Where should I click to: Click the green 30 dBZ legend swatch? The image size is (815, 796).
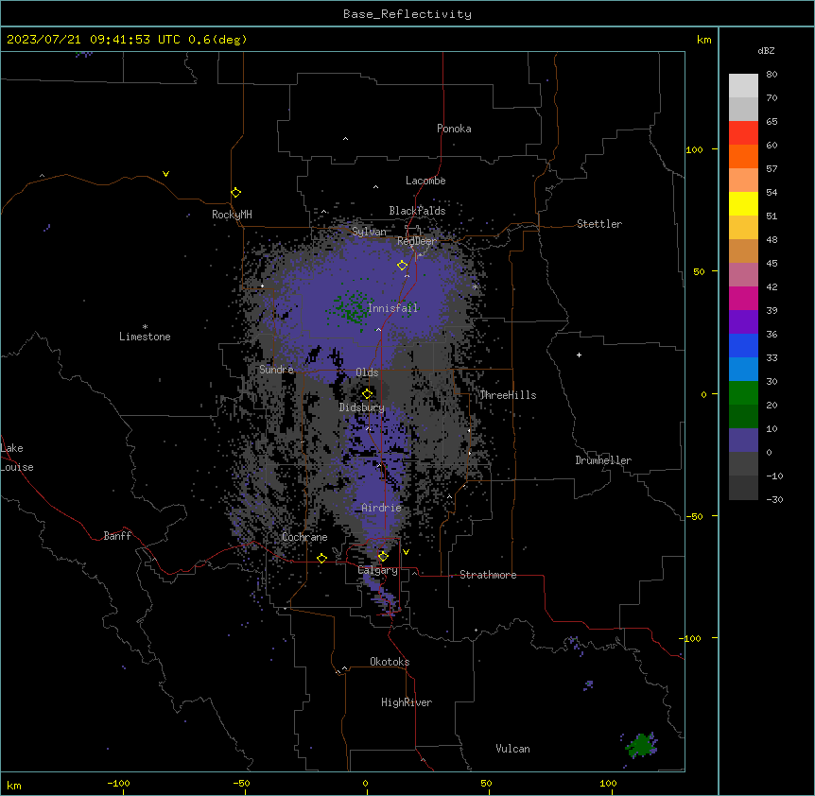point(743,393)
